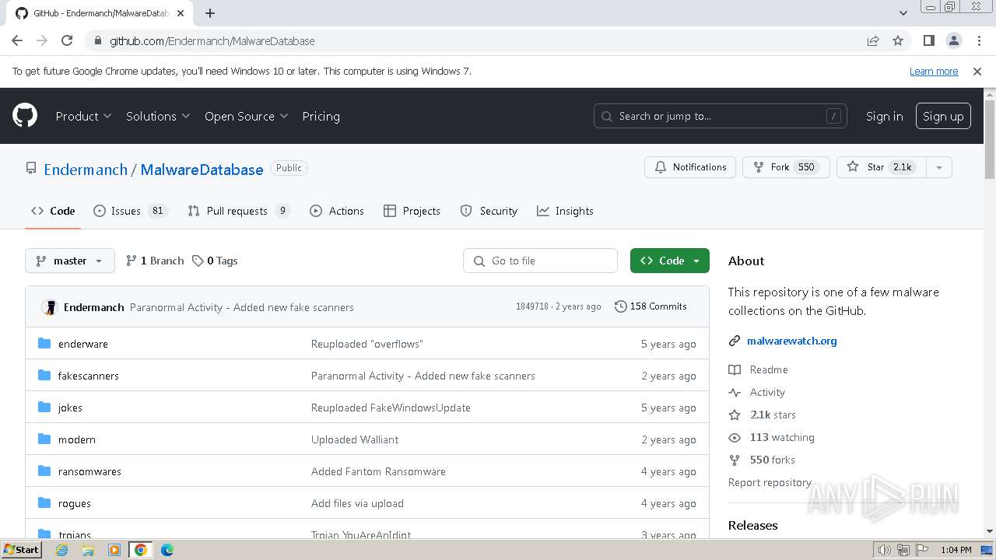The image size is (996, 560).
Task: Click the GitHub Octocat logo
Action: pos(25,116)
